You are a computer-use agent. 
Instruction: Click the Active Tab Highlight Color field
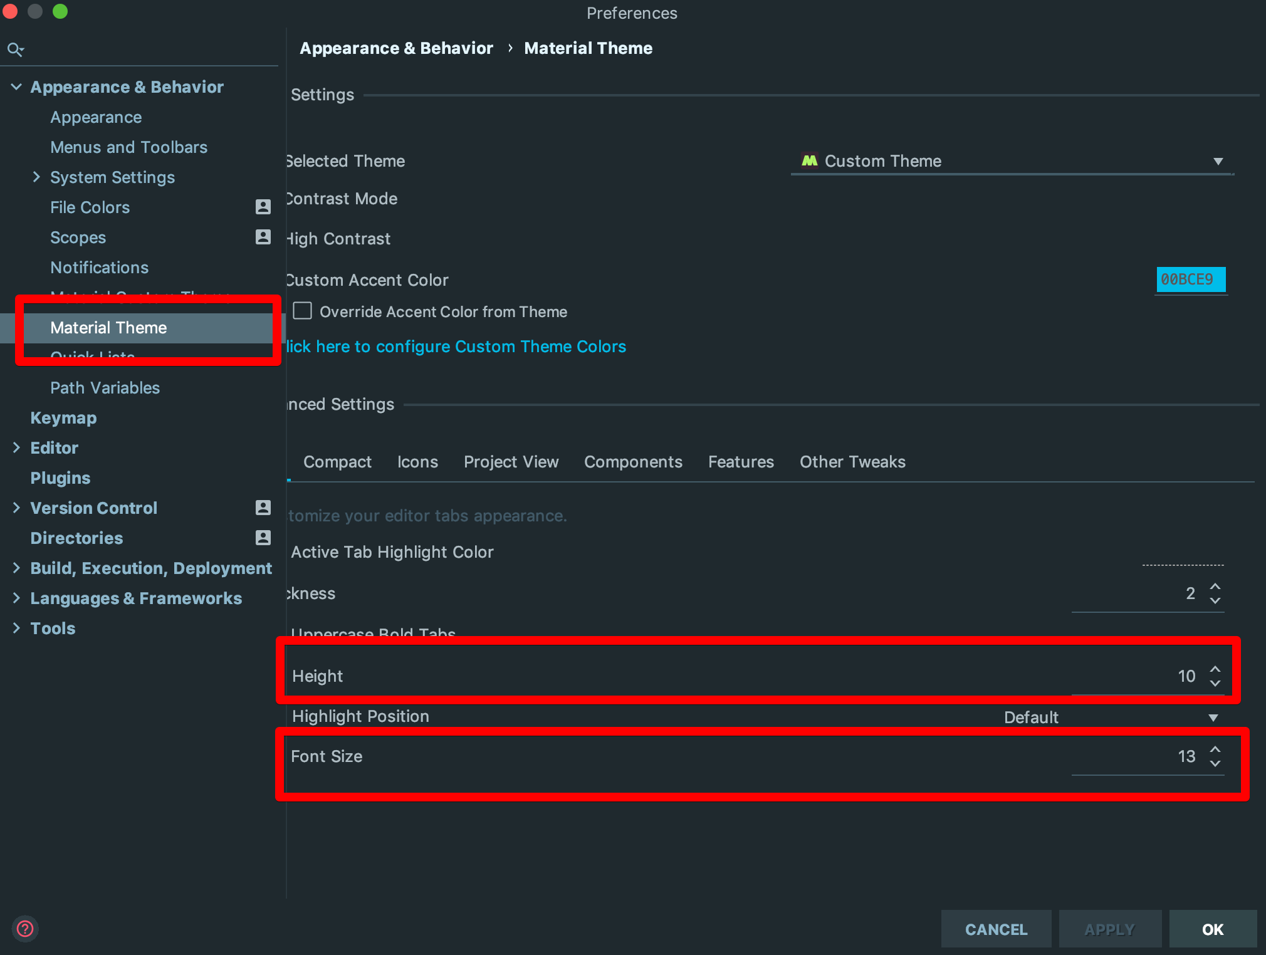(x=1183, y=554)
